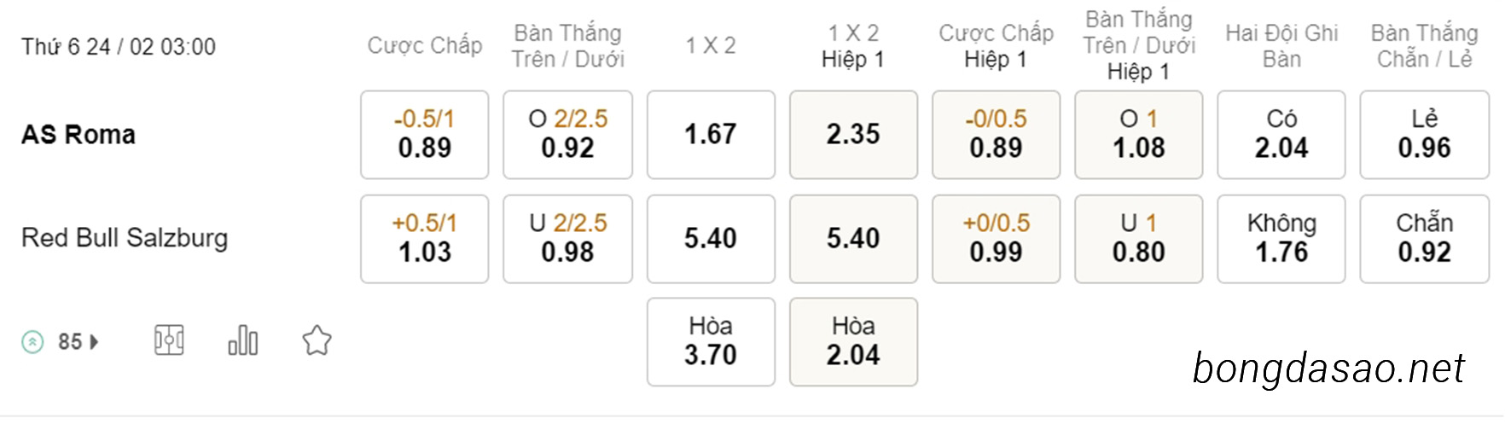Select first-half draw Hòa 2.04
1505x424 pixels.
click(x=853, y=341)
